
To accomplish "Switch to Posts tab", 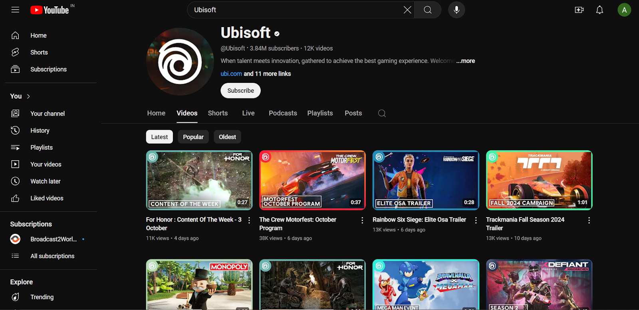I will 353,113.
